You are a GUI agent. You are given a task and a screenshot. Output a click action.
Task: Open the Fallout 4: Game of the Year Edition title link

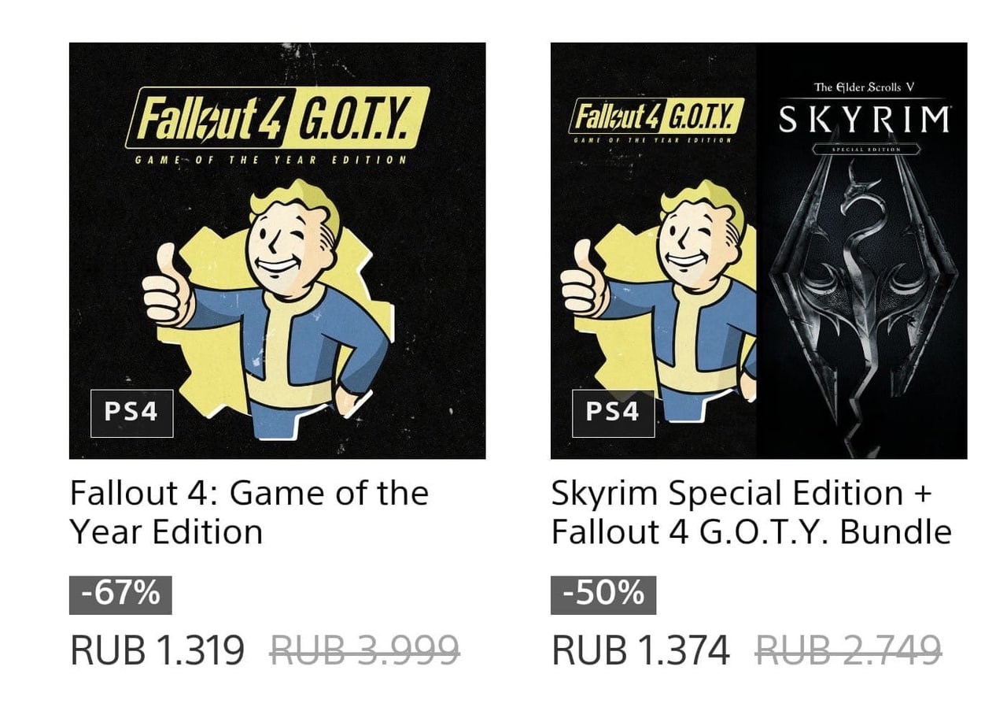click(249, 513)
